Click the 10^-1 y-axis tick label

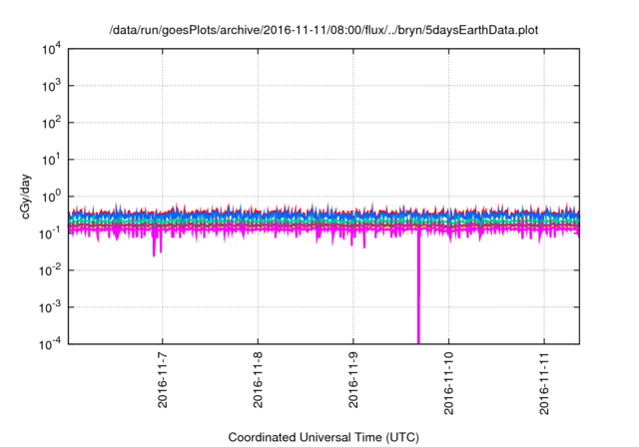(50, 234)
